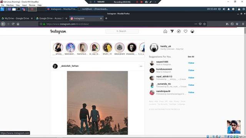The image size is (246, 138).
Task: Open the Instagram home feed icon
Action: coord(165,31)
